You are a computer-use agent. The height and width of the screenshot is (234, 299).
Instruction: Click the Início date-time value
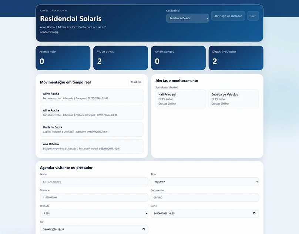[x=164, y=213]
